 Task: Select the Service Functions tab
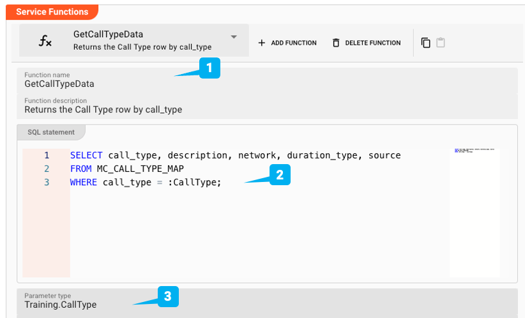(52, 11)
